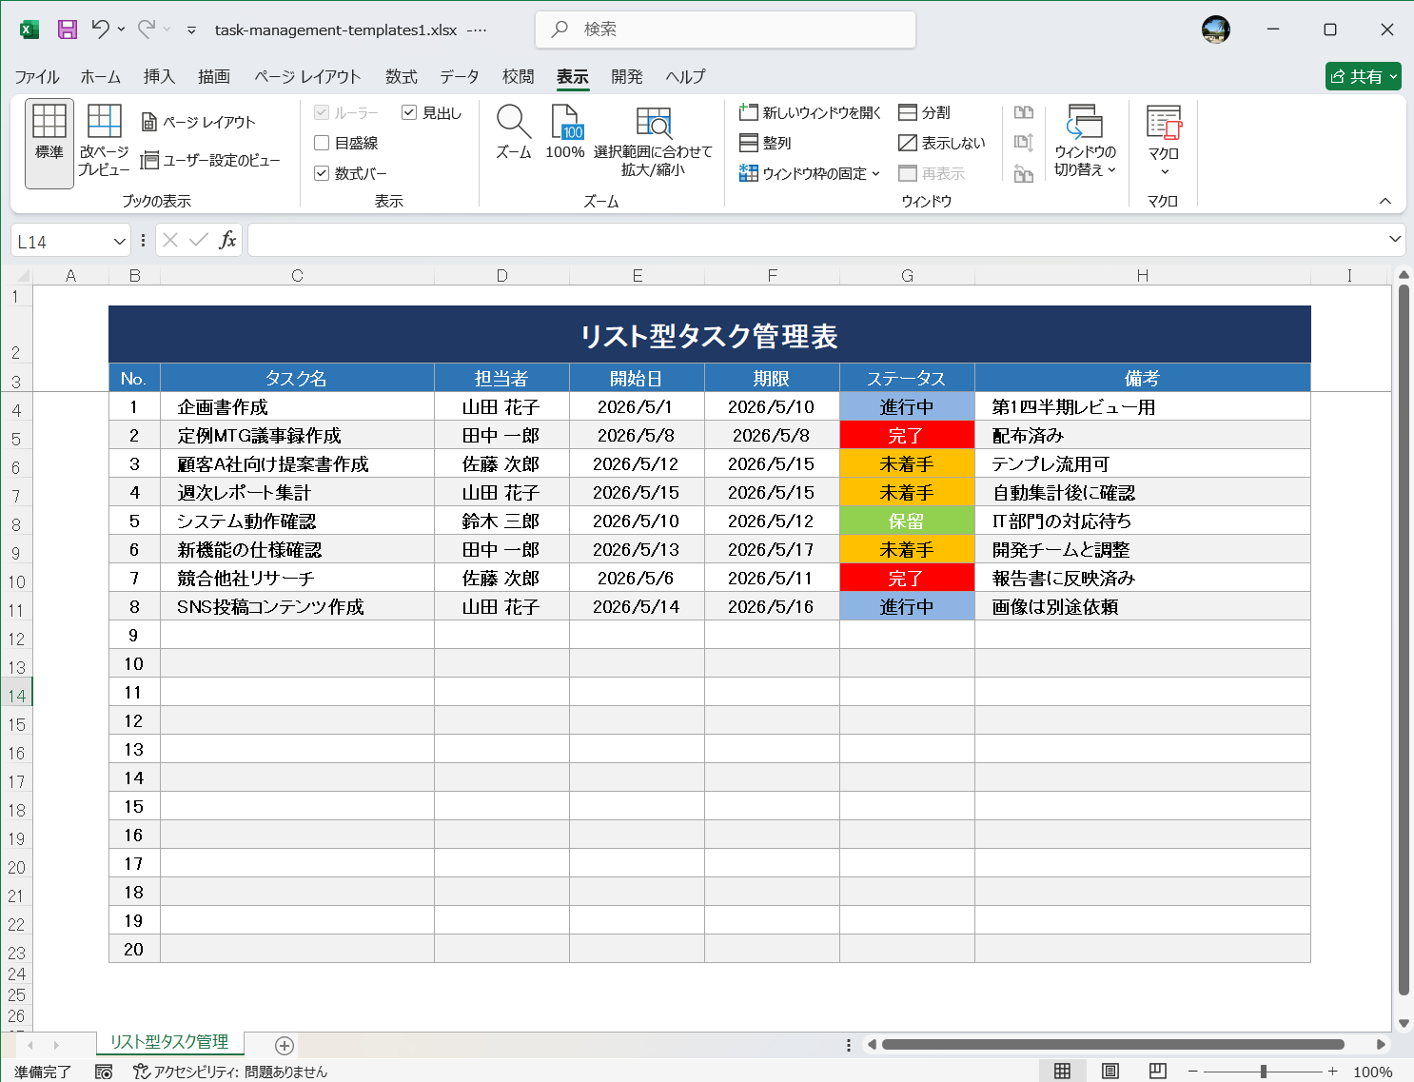Viewport: 1414px width, 1082px height.
Task: Select the 標準 normal view button
Action: click(49, 143)
